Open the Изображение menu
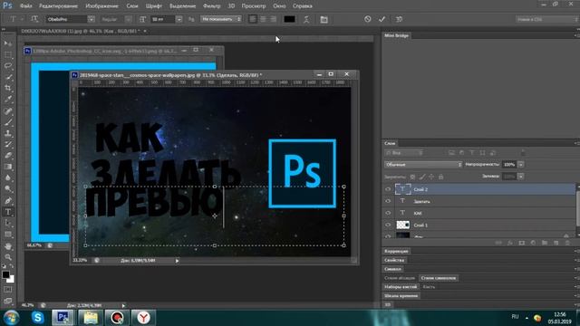The width and height of the screenshot is (580, 326). pyautogui.click(x=101, y=6)
